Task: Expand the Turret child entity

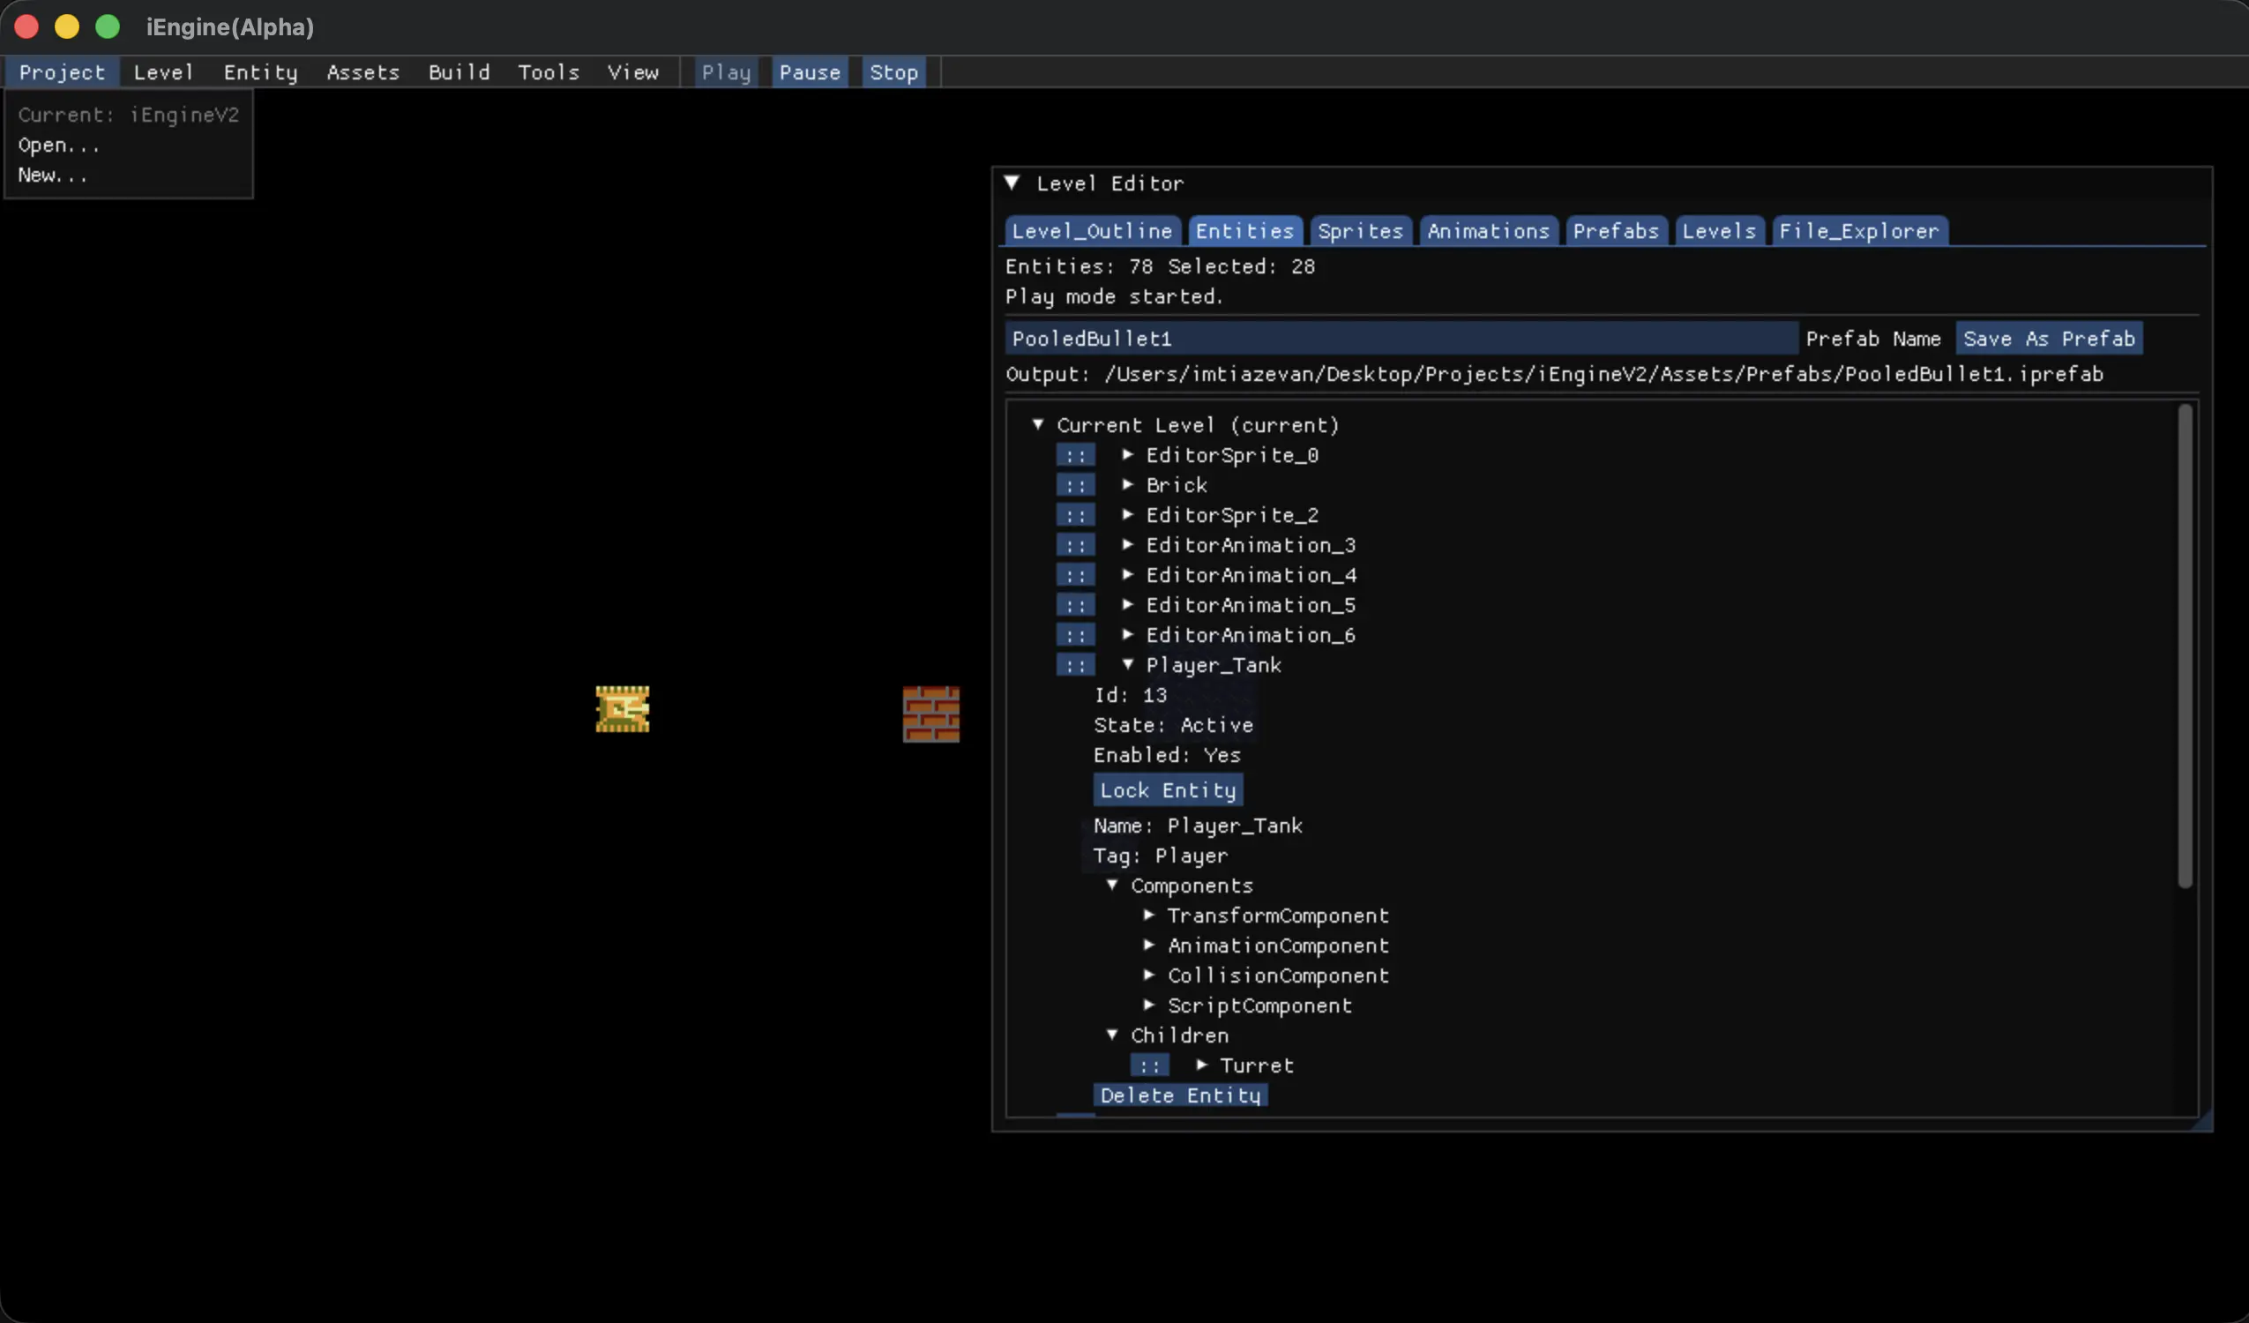Action: [x=1202, y=1065]
